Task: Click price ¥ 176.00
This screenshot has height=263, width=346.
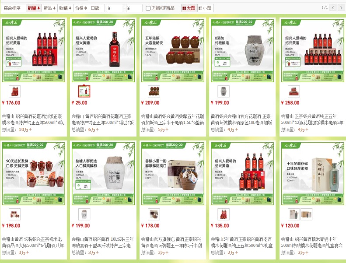Action: coord(11,103)
